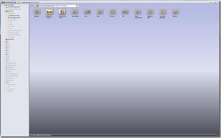
Task: Click the Save floppy disk icon
Action: 15,2
